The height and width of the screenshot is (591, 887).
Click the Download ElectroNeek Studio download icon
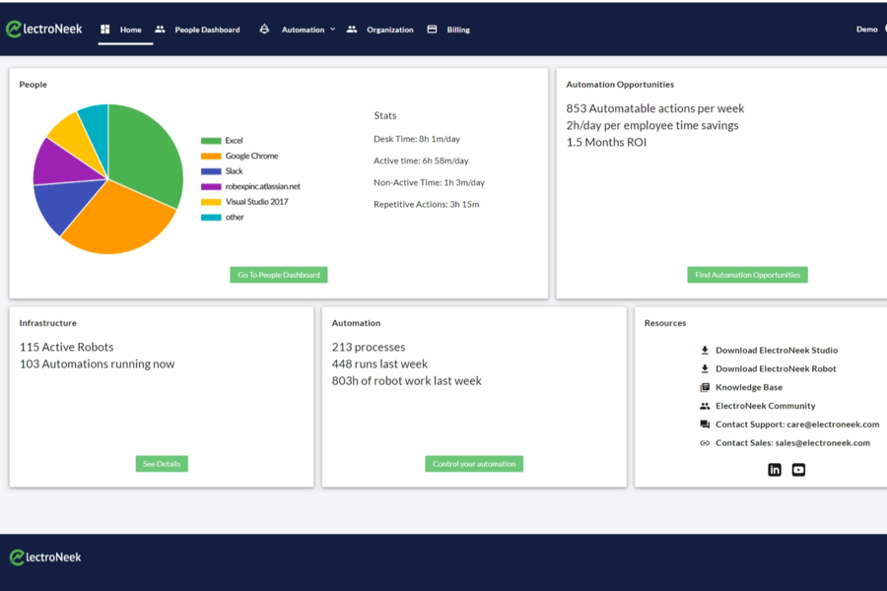tap(704, 350)
